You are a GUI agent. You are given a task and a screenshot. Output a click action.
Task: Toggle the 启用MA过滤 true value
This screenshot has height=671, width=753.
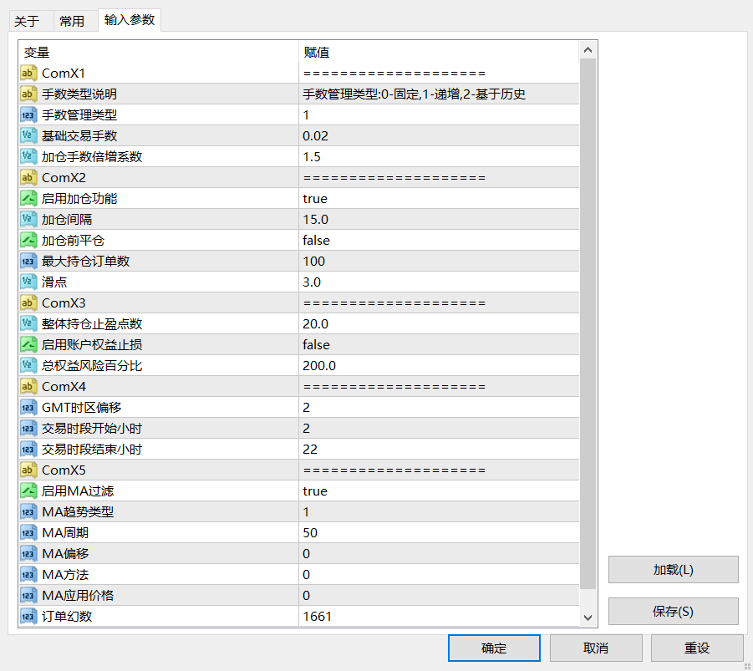(315, 491)
